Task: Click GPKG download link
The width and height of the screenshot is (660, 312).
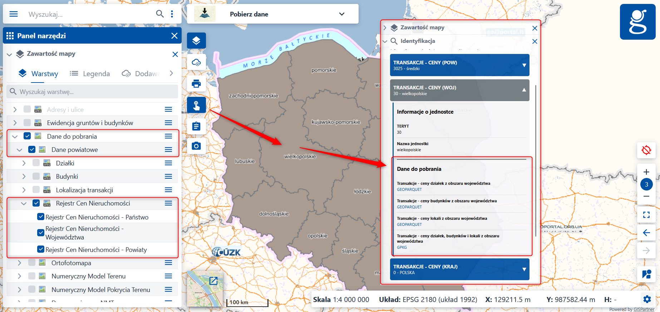Action: (x=402, y=247)
